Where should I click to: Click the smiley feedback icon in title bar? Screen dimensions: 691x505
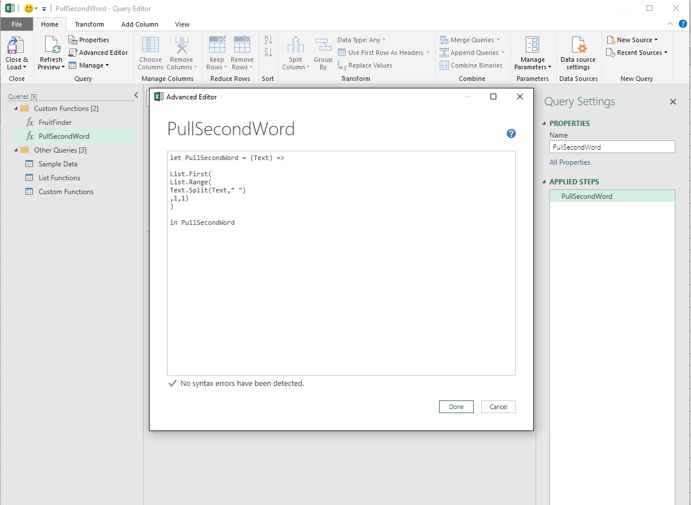pyautogui.click(x=29, y=8)
